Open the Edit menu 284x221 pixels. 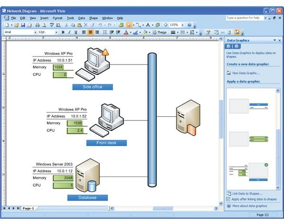(x=23, y=18)
